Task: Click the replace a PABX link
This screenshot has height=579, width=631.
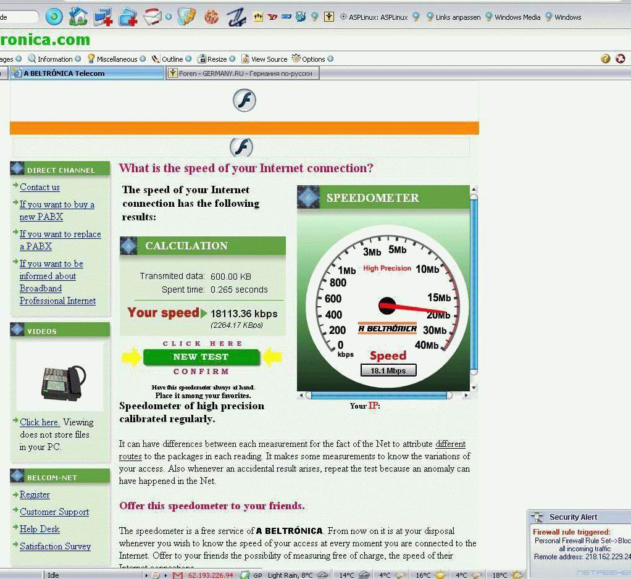Action: pyautogui.click(x=60, y=240)
